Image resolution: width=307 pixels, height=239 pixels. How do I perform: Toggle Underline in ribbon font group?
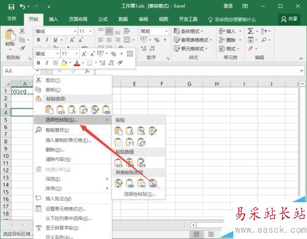click(55, 40)
